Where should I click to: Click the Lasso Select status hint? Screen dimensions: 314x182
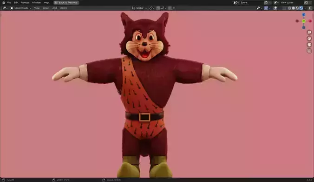click(x=111, y=180)
